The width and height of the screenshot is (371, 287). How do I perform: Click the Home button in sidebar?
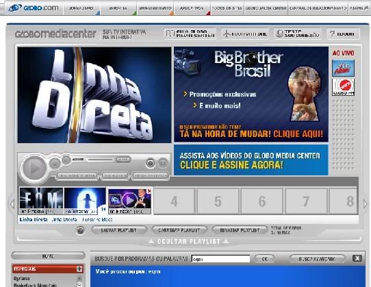[48, 256]
